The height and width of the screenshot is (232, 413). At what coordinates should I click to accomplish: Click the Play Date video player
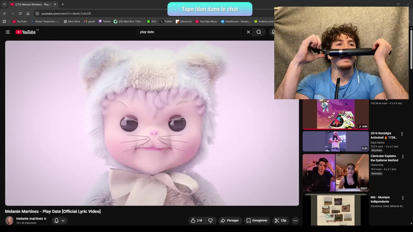tap(152, 123)
